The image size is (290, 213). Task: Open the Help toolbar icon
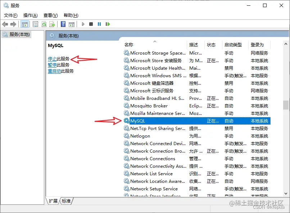pyautogui.click(x=63, y=24)
